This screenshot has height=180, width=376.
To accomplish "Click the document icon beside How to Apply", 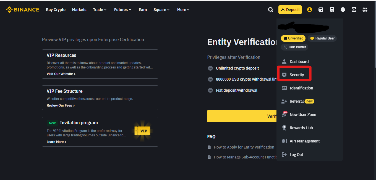I will click(209, 147).
